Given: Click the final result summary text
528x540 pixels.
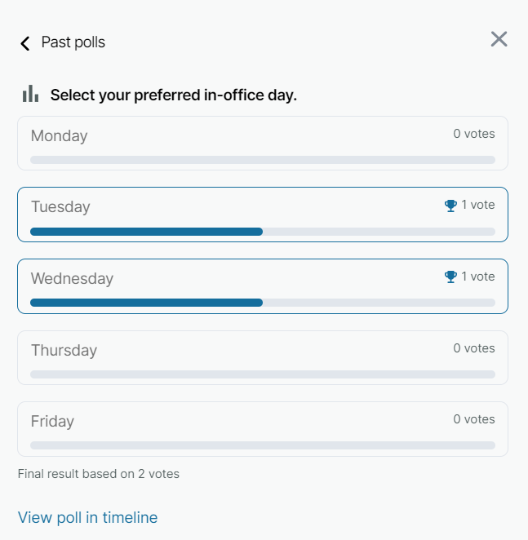Looking at the screenshot, I should pyautogui.click(x=98, y=474).
